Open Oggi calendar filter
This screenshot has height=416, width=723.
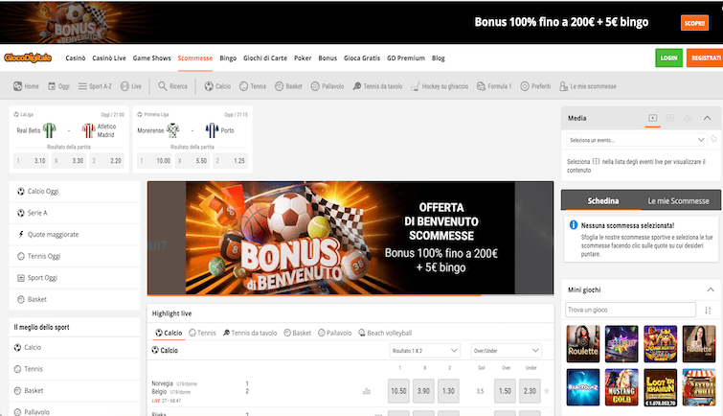click(58, 86)
